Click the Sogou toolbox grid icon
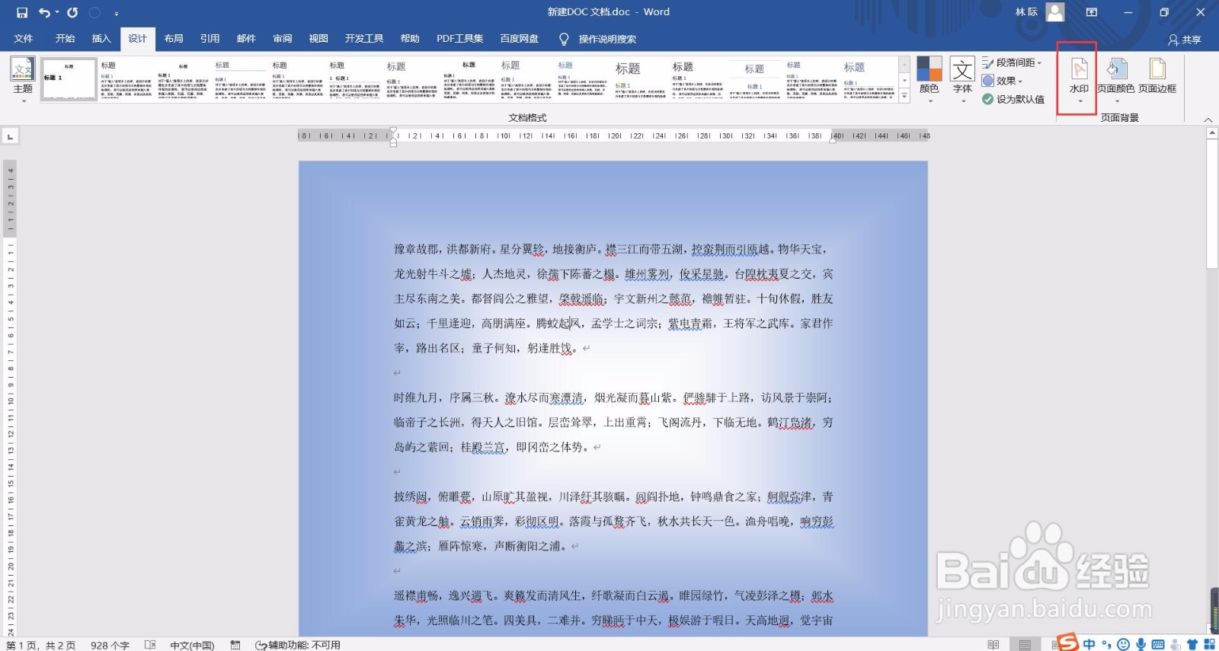Screen dimensions: 1219x651 pyautogui.click(x=1209, y=644)
